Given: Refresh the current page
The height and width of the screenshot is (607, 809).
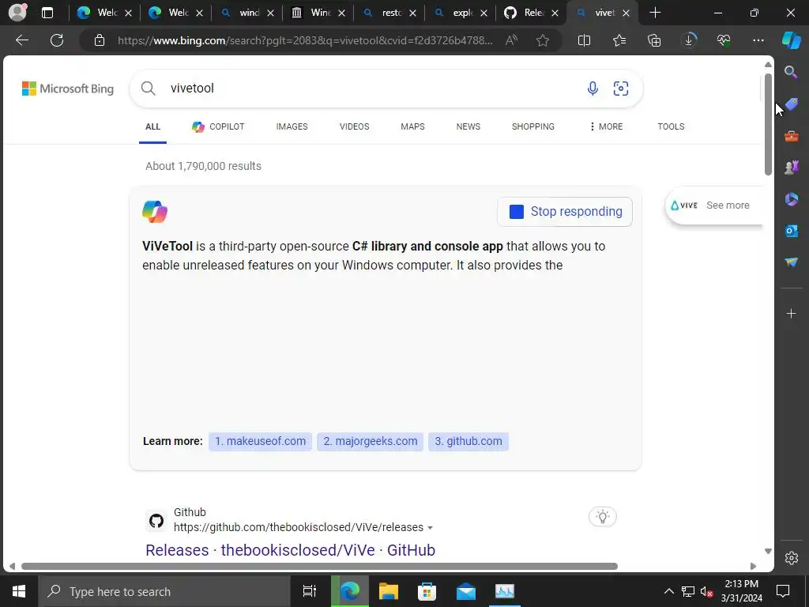Looking at the screenshot, I should (x=57, y=40).
